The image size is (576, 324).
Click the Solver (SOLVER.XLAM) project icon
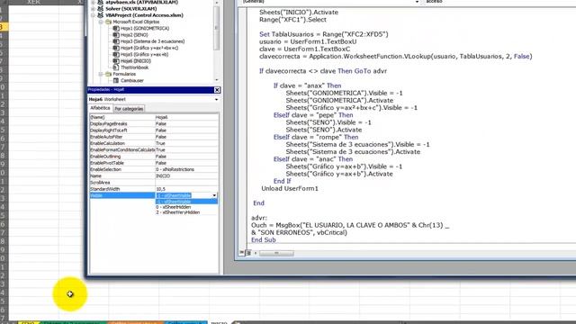pos(100,8)
